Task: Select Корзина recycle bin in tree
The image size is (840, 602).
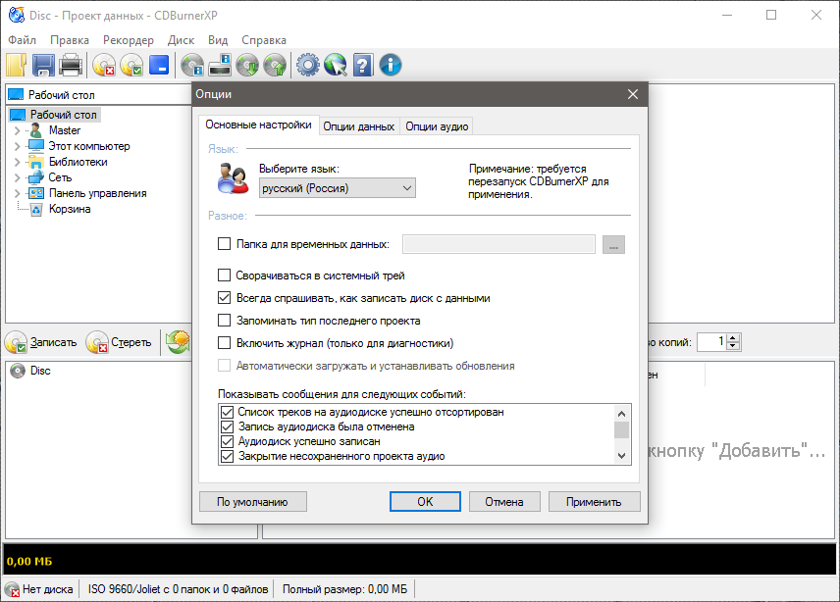Action: pyautogui.click(x=70, y=209)
